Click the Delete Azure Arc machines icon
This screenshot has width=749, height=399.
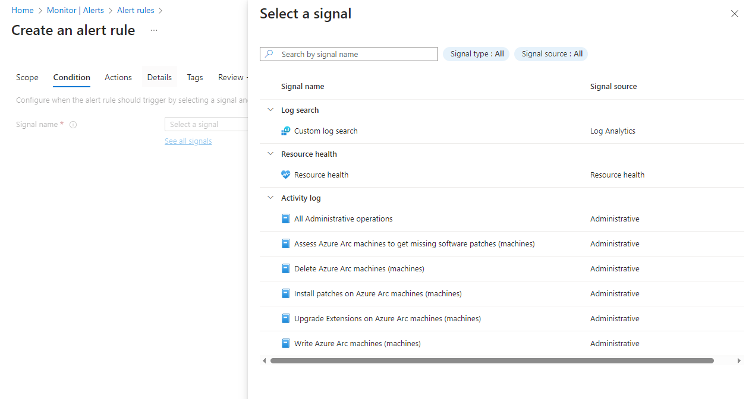pyautogui.click(x=286, y=268)
